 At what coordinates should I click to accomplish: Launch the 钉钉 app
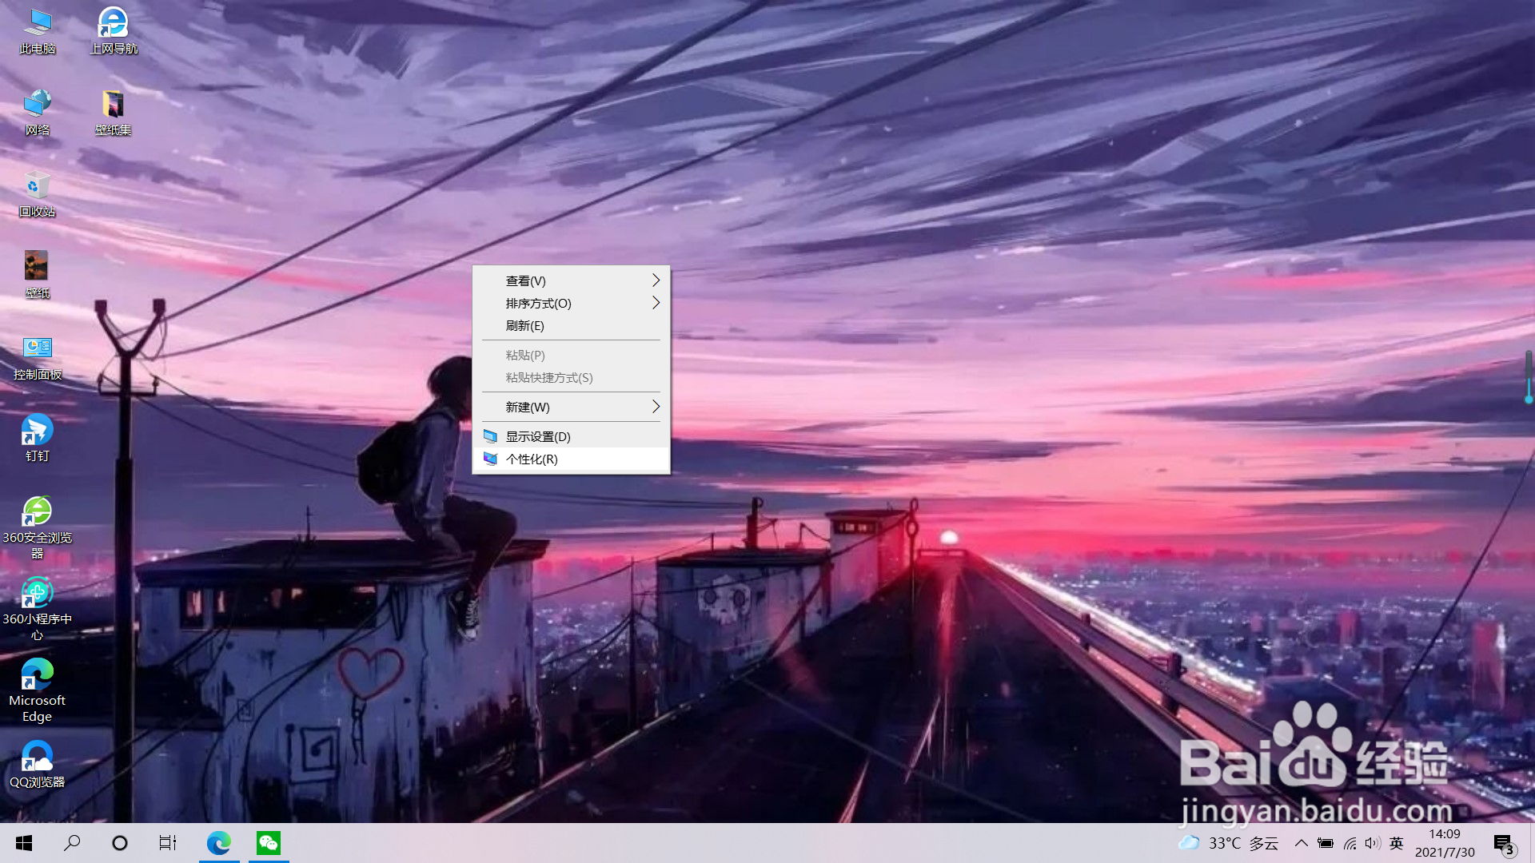pyautogui.click(x=36, y=435)
